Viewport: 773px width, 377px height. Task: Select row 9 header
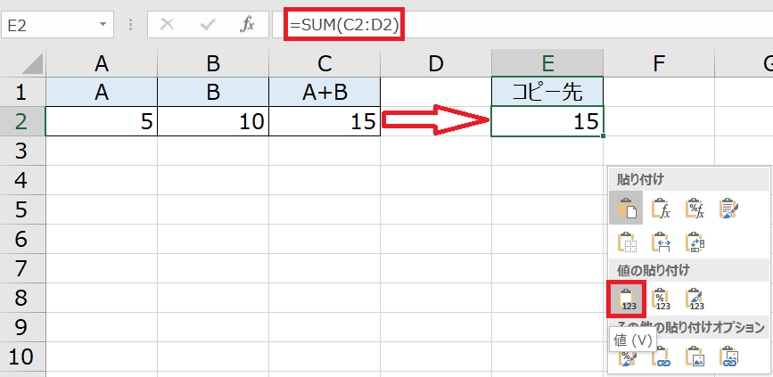click(x=22, y=327)
